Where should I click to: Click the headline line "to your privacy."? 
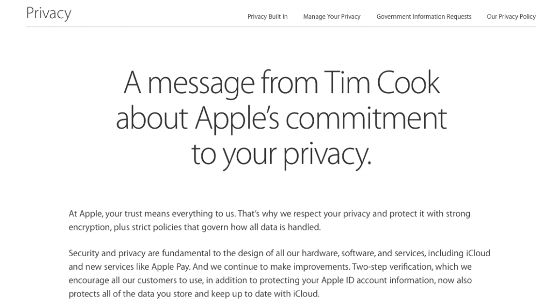tap(281, 154)
